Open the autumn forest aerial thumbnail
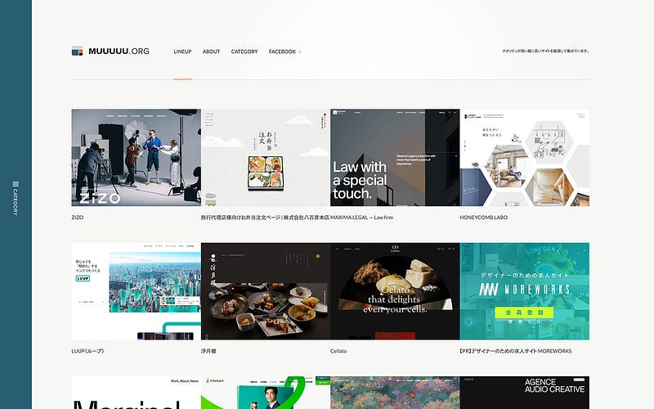The width and height of the screenshot is (654, 409). point(395,393)
